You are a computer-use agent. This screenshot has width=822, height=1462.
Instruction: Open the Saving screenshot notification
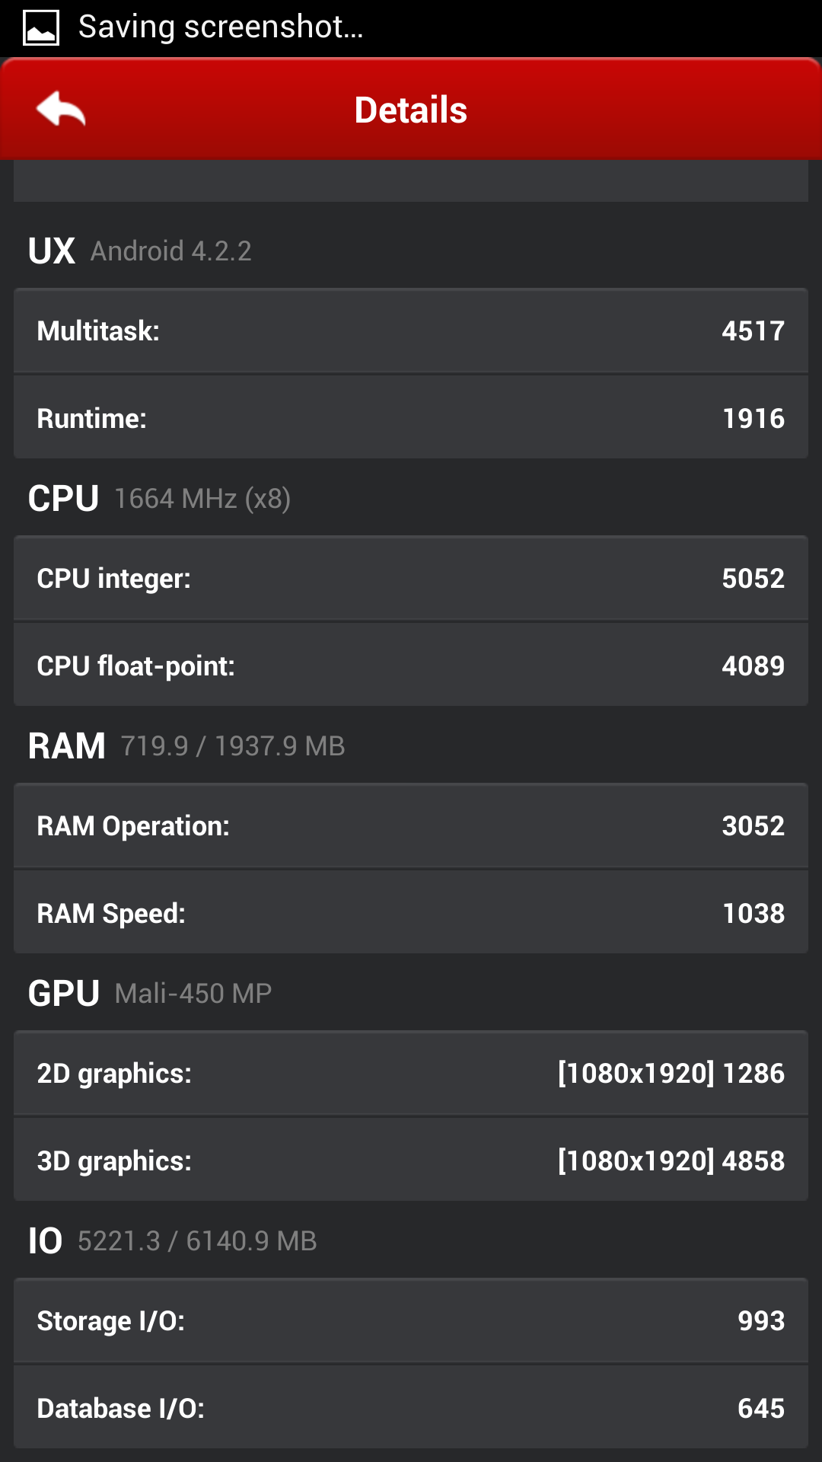(221, 27)
